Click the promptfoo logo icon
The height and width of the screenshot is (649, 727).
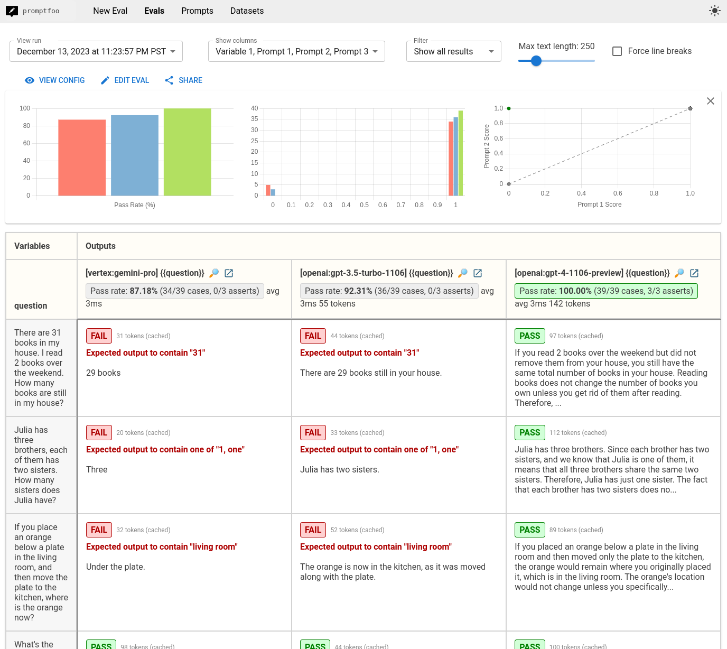[x=12, y=11]
